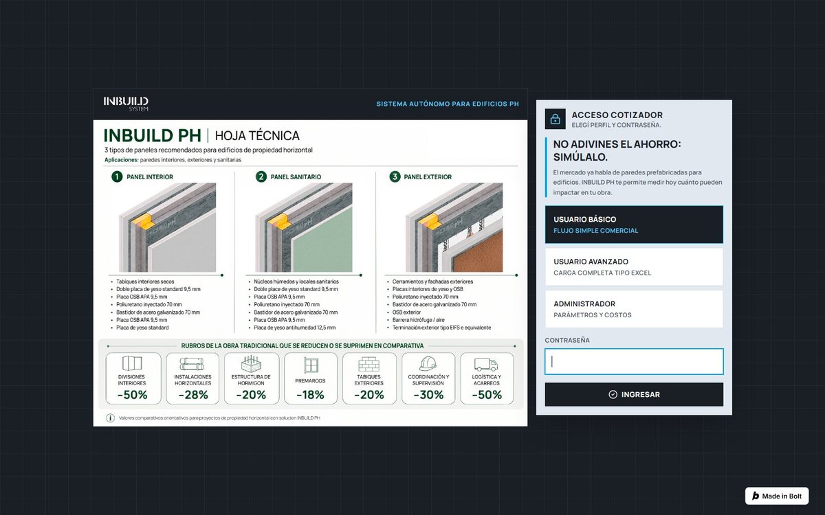Click the Estructura de Hormigón icon

tap(251, 364)
